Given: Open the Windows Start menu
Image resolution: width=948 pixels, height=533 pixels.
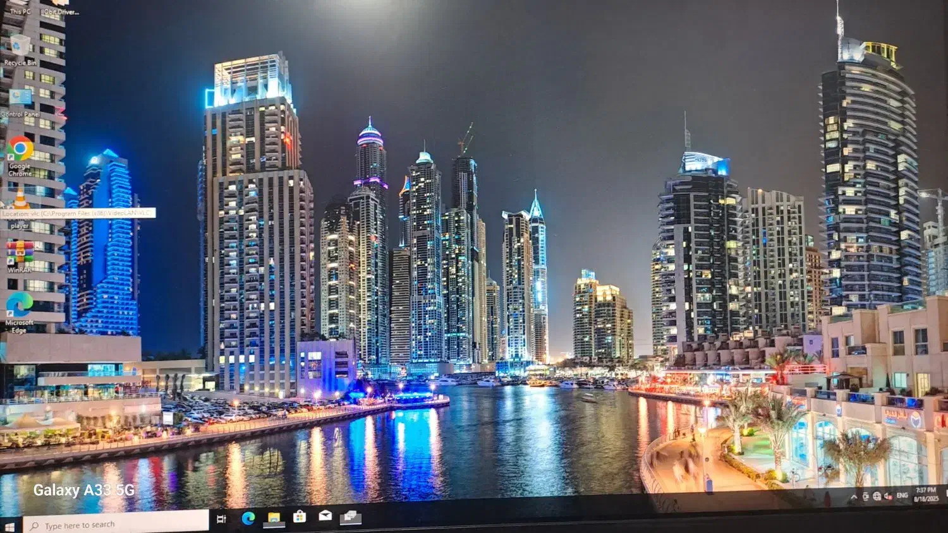Looking at the screenshot, I should click(9, 525).
